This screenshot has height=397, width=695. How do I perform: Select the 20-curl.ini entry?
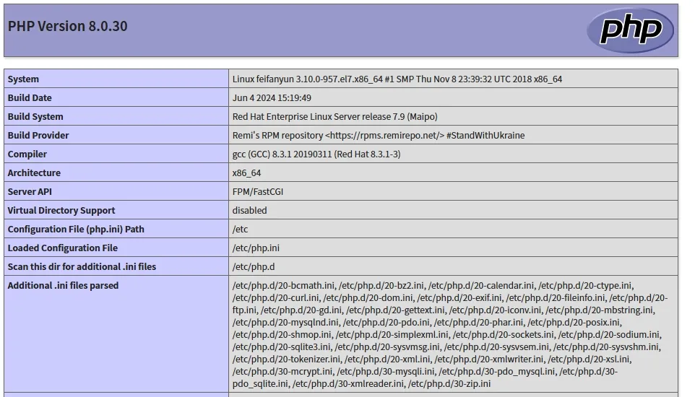(x=276, y=297)
